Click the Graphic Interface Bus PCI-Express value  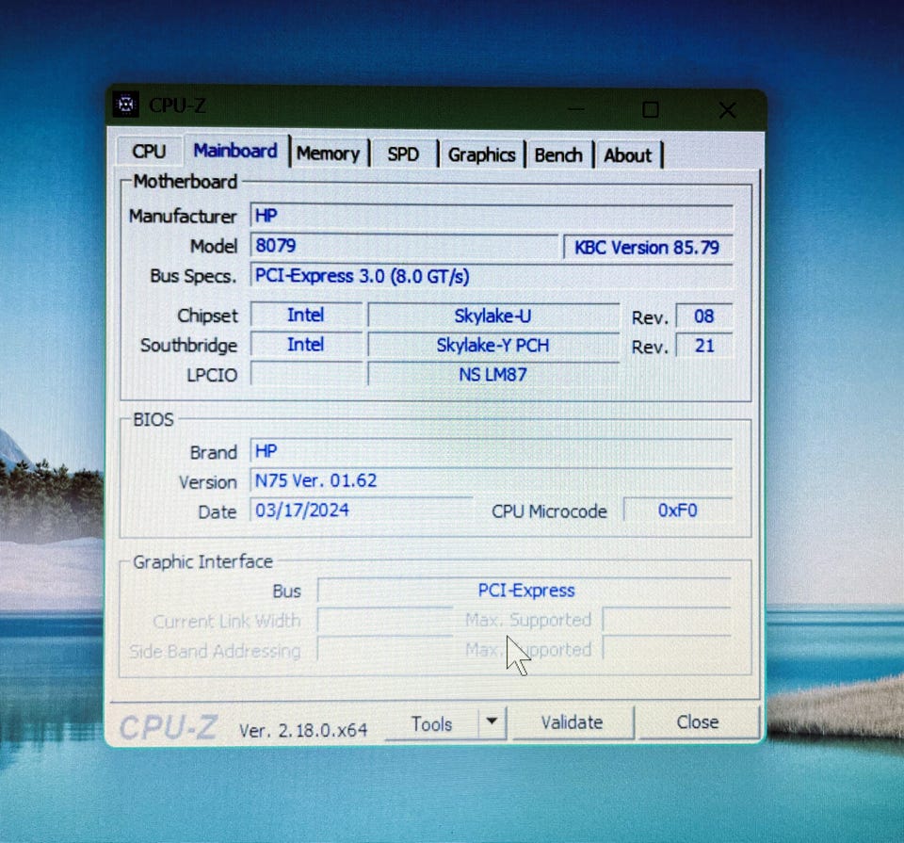click(x=525, y=591)
